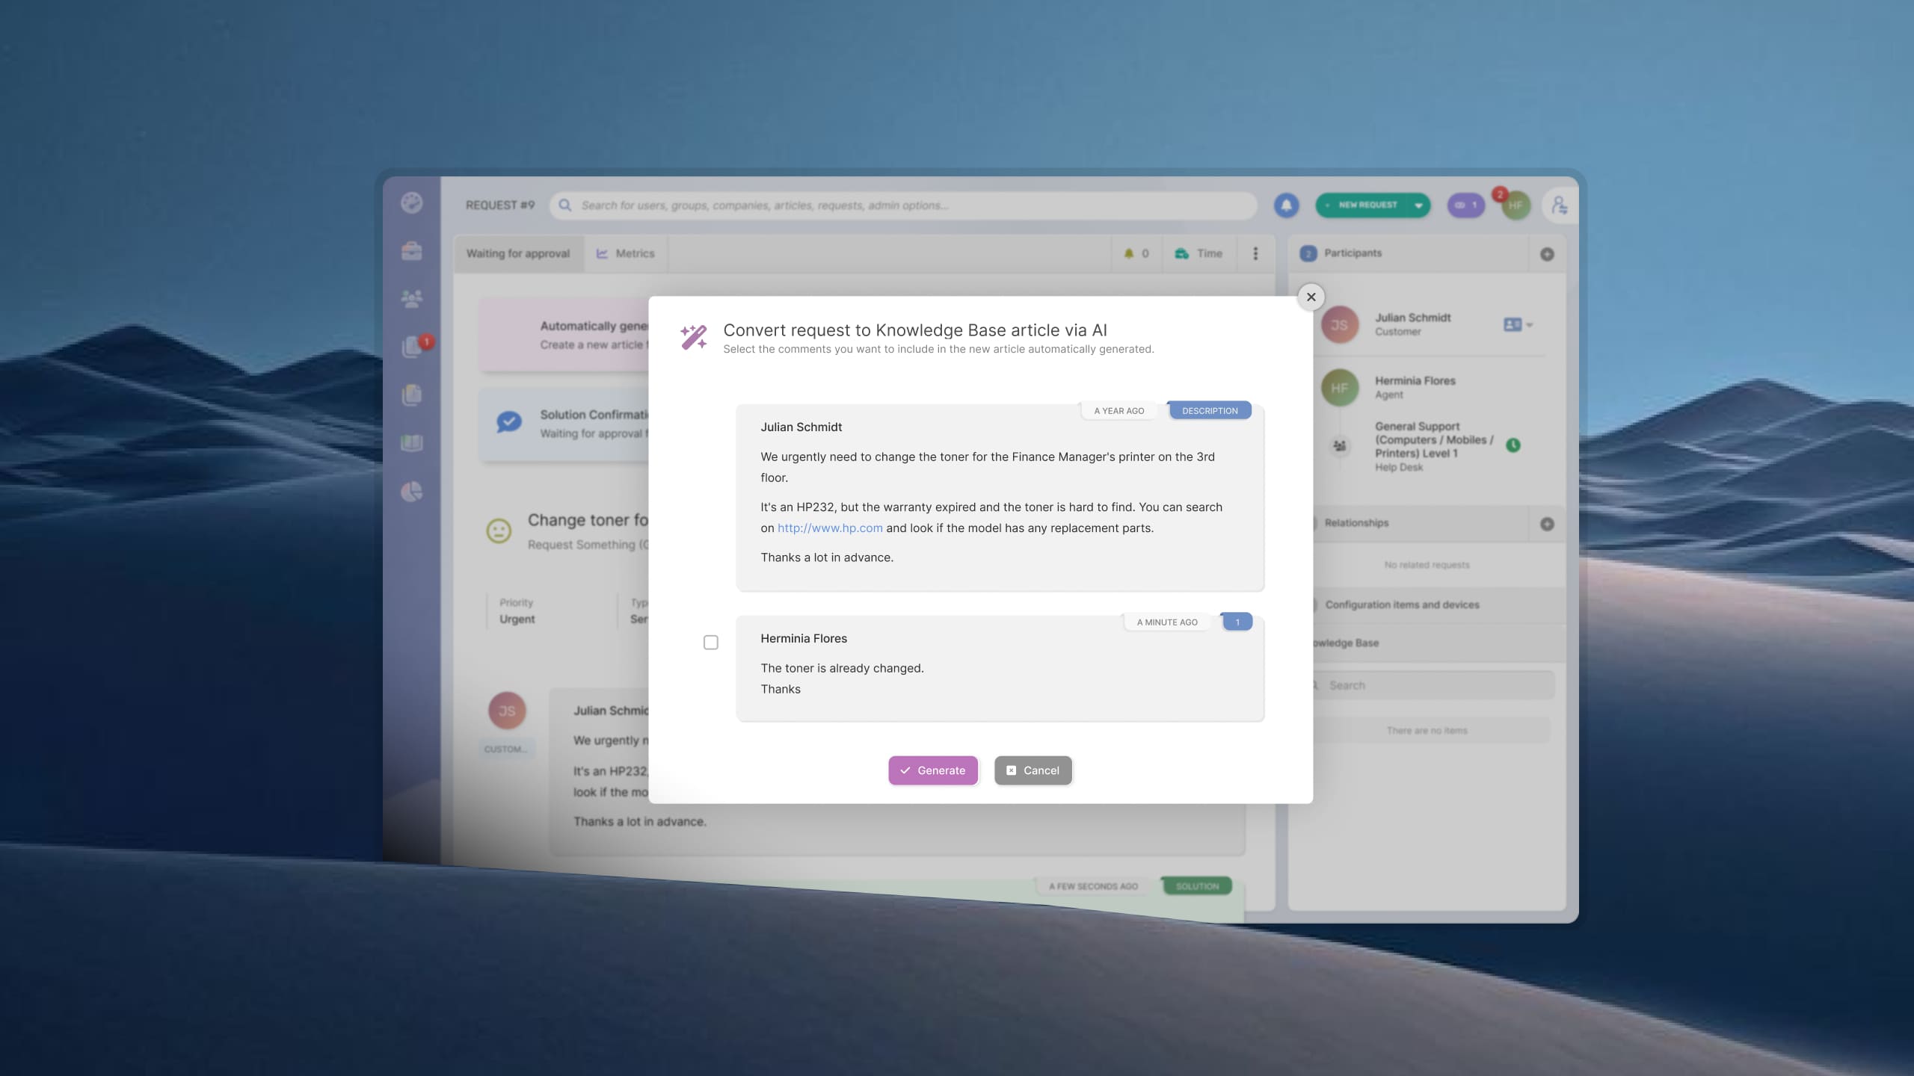Add a participant with the plus icon
The width and height of the screenshot is (1914, 1076).
tap(1547, 254)
